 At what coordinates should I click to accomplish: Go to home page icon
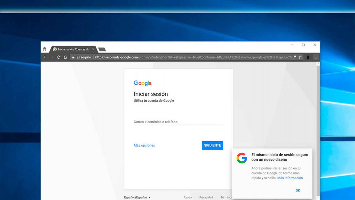pyautogui.click(x=65, y=57)
